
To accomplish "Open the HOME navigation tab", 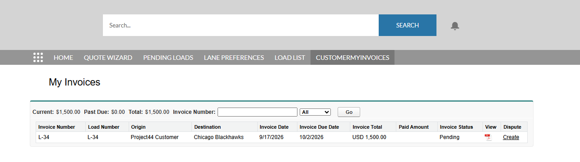I will pyautogui.click(x=63, y=58).
